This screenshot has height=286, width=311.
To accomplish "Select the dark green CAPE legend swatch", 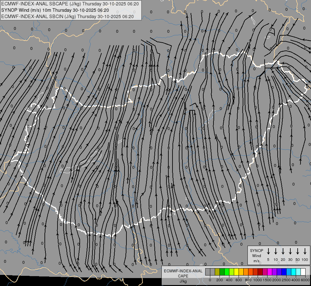I will [222, 272].
